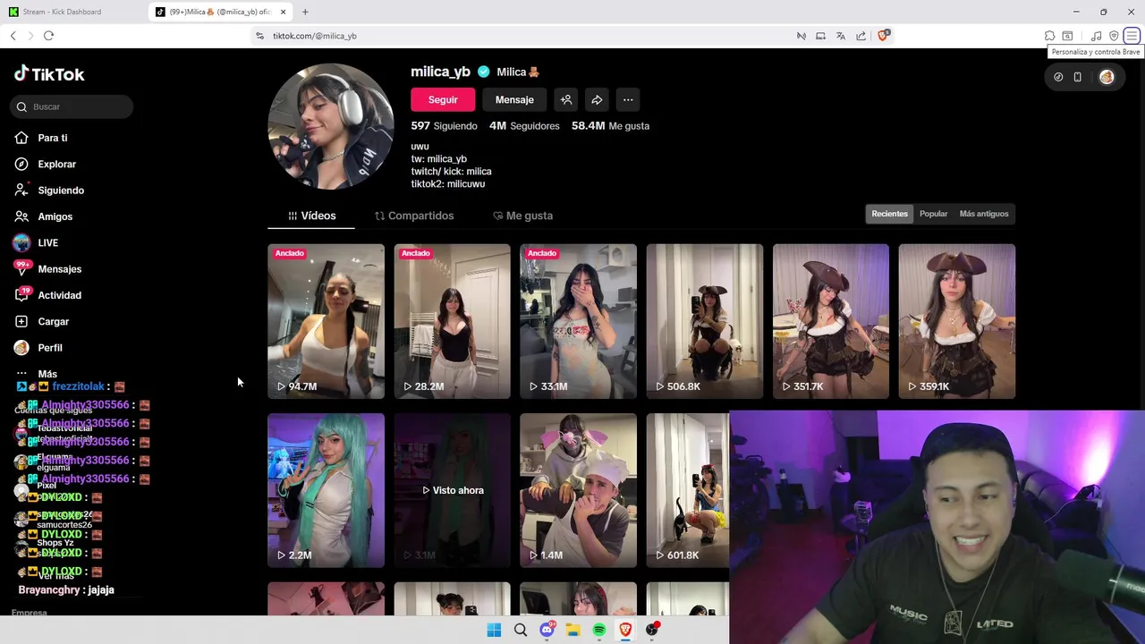This screenshot has width=1145, height=644.
Task: Open the Para ti feed
Action: (52, 138)
